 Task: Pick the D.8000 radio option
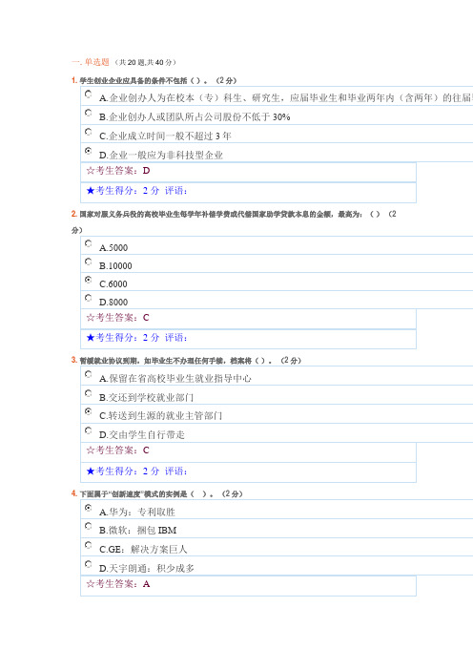click(x=89, y=298)
